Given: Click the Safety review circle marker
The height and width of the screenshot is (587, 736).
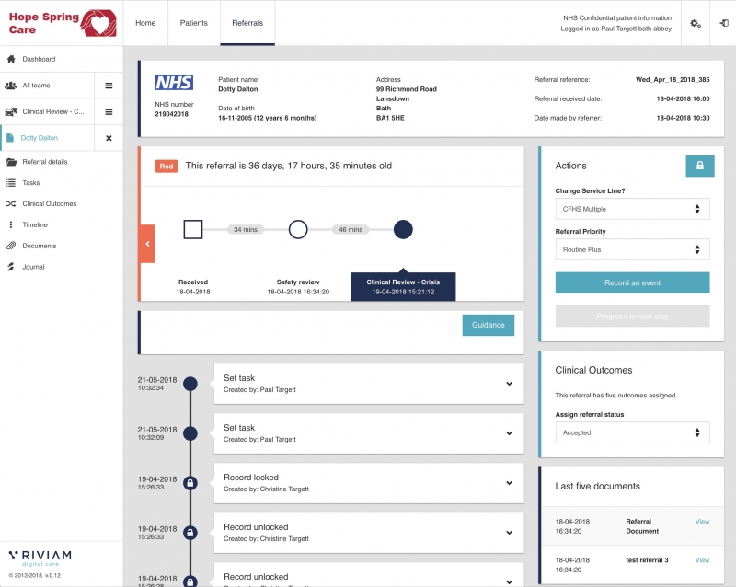Looking at the screenshot, I should [x=298, y=230].
